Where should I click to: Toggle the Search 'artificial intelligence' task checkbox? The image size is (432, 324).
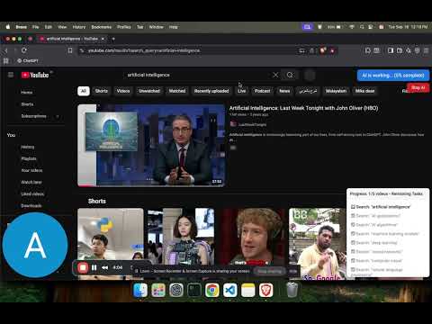(353, 207)
